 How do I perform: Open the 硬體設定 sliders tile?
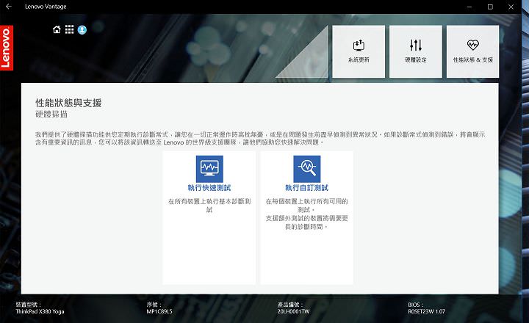tap(415, 51)
